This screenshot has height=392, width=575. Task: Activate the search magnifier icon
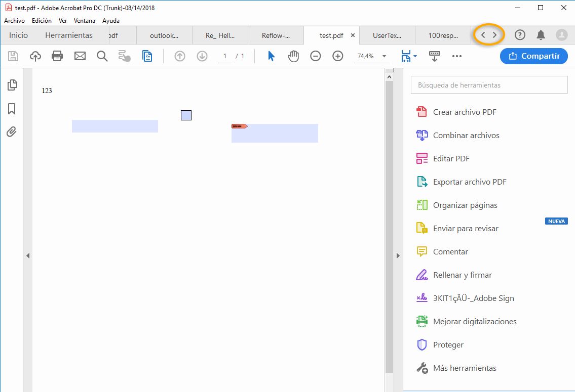[x=102, y=56]
